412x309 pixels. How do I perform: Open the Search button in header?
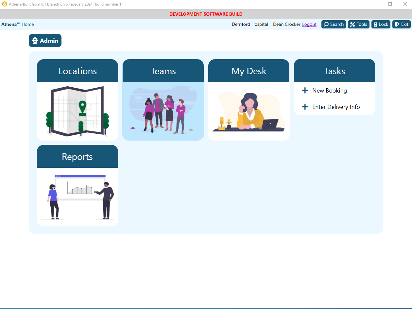[334, 24]
